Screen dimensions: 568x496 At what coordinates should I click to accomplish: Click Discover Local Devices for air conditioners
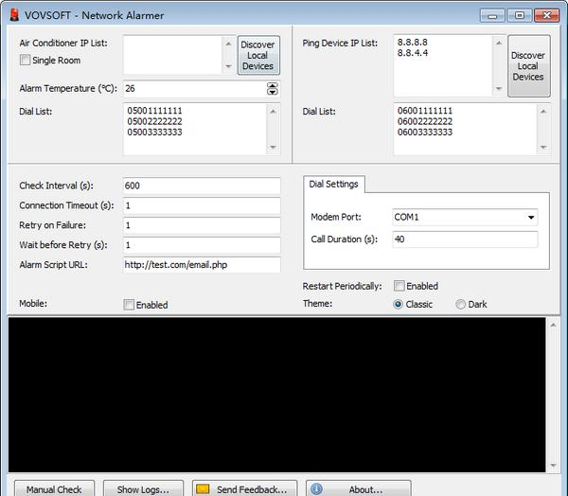pos(258,56)
